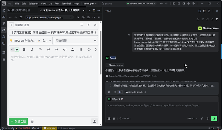Give thumbs up to the response
This screenshot has height=130, width=222.
pyautogui.click(x=198, y=19)
